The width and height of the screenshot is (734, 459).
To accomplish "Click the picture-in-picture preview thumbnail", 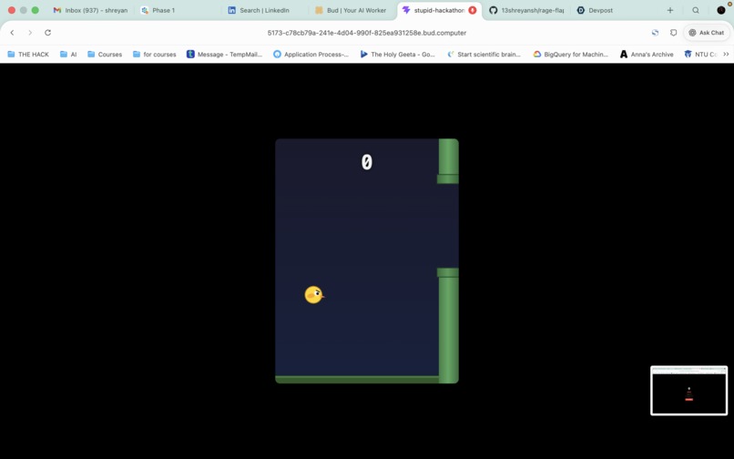I will (x=688, y=390).
